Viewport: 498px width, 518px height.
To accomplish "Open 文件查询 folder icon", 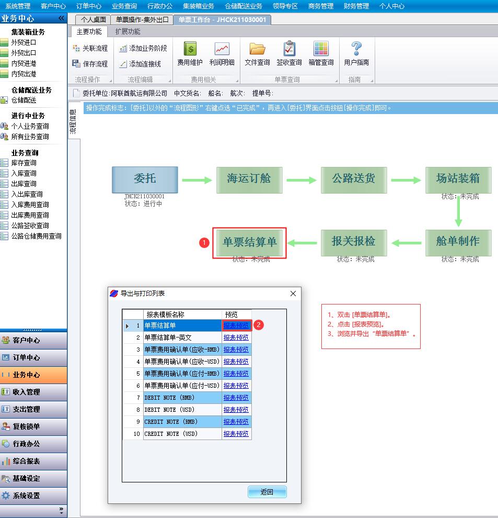I will 257,54.
